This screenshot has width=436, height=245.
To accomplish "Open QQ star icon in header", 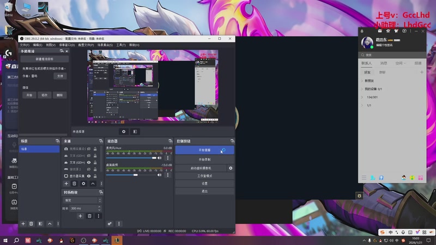I will (388, 31).
